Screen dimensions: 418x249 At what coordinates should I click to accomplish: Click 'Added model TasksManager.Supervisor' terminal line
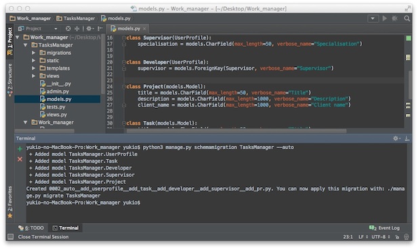click(82, 175)
